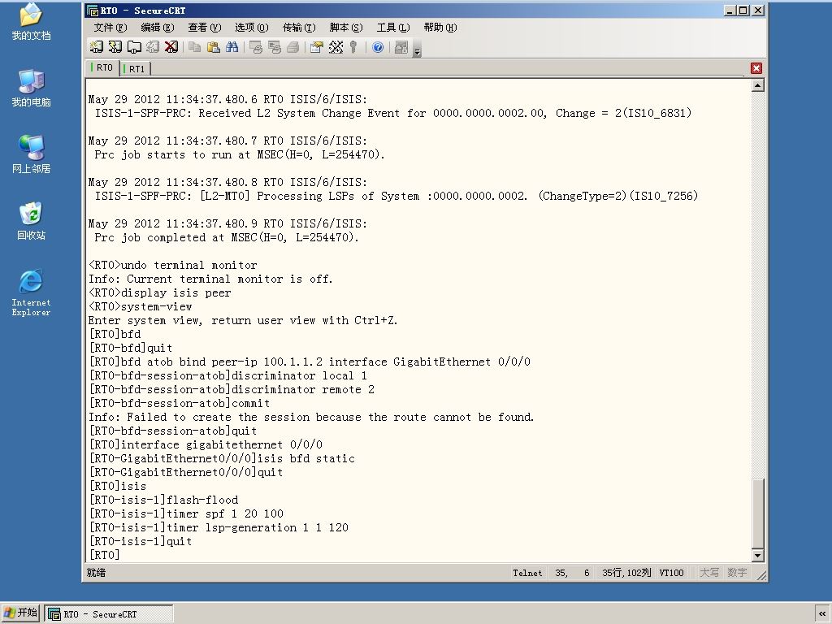Click the Disconnect red X icon
The height and width of the screenshot is (624, 832).
point(171,47)
